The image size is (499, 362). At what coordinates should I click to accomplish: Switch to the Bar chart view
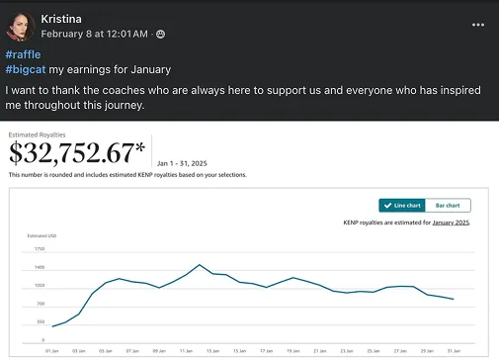(x=448, y=206)
